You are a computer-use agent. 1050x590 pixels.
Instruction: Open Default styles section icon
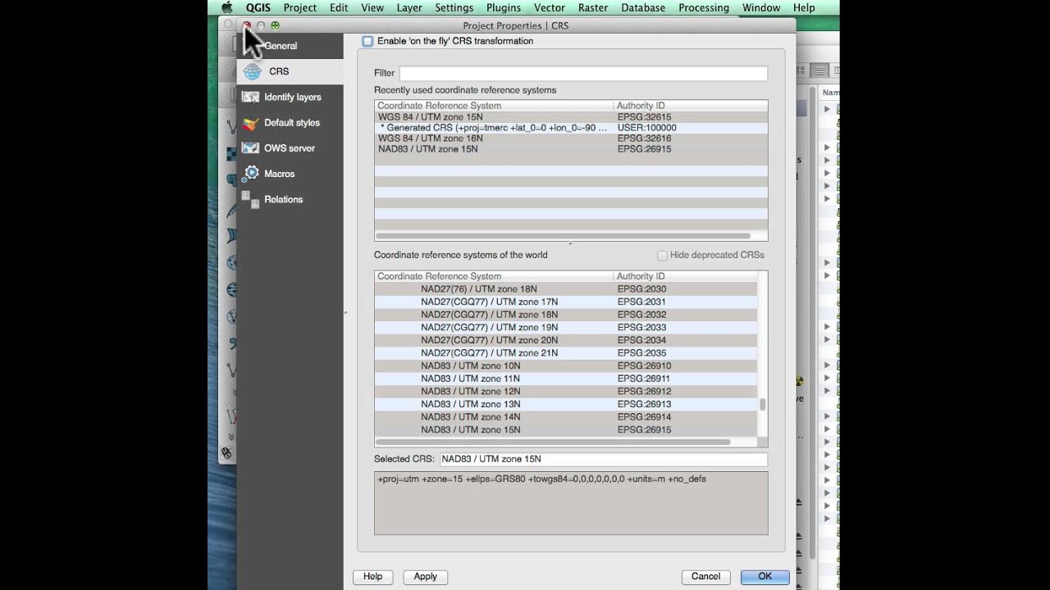coord(251,123)
